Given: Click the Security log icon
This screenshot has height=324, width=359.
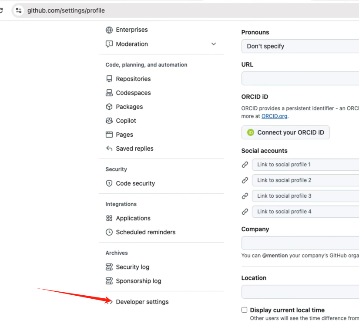Looking at the screenshot, I should point(109,267).
